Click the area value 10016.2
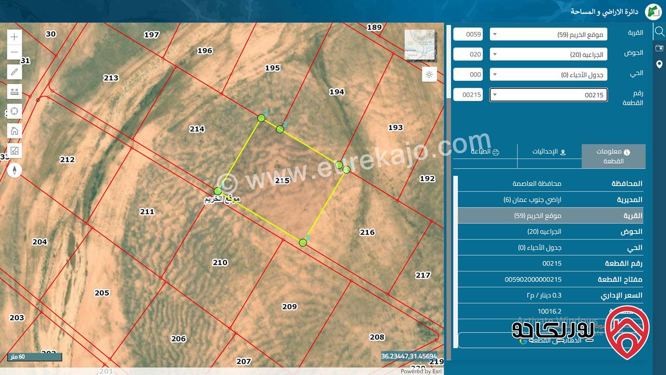Screen dimensions: 666x375 (549, 311)
